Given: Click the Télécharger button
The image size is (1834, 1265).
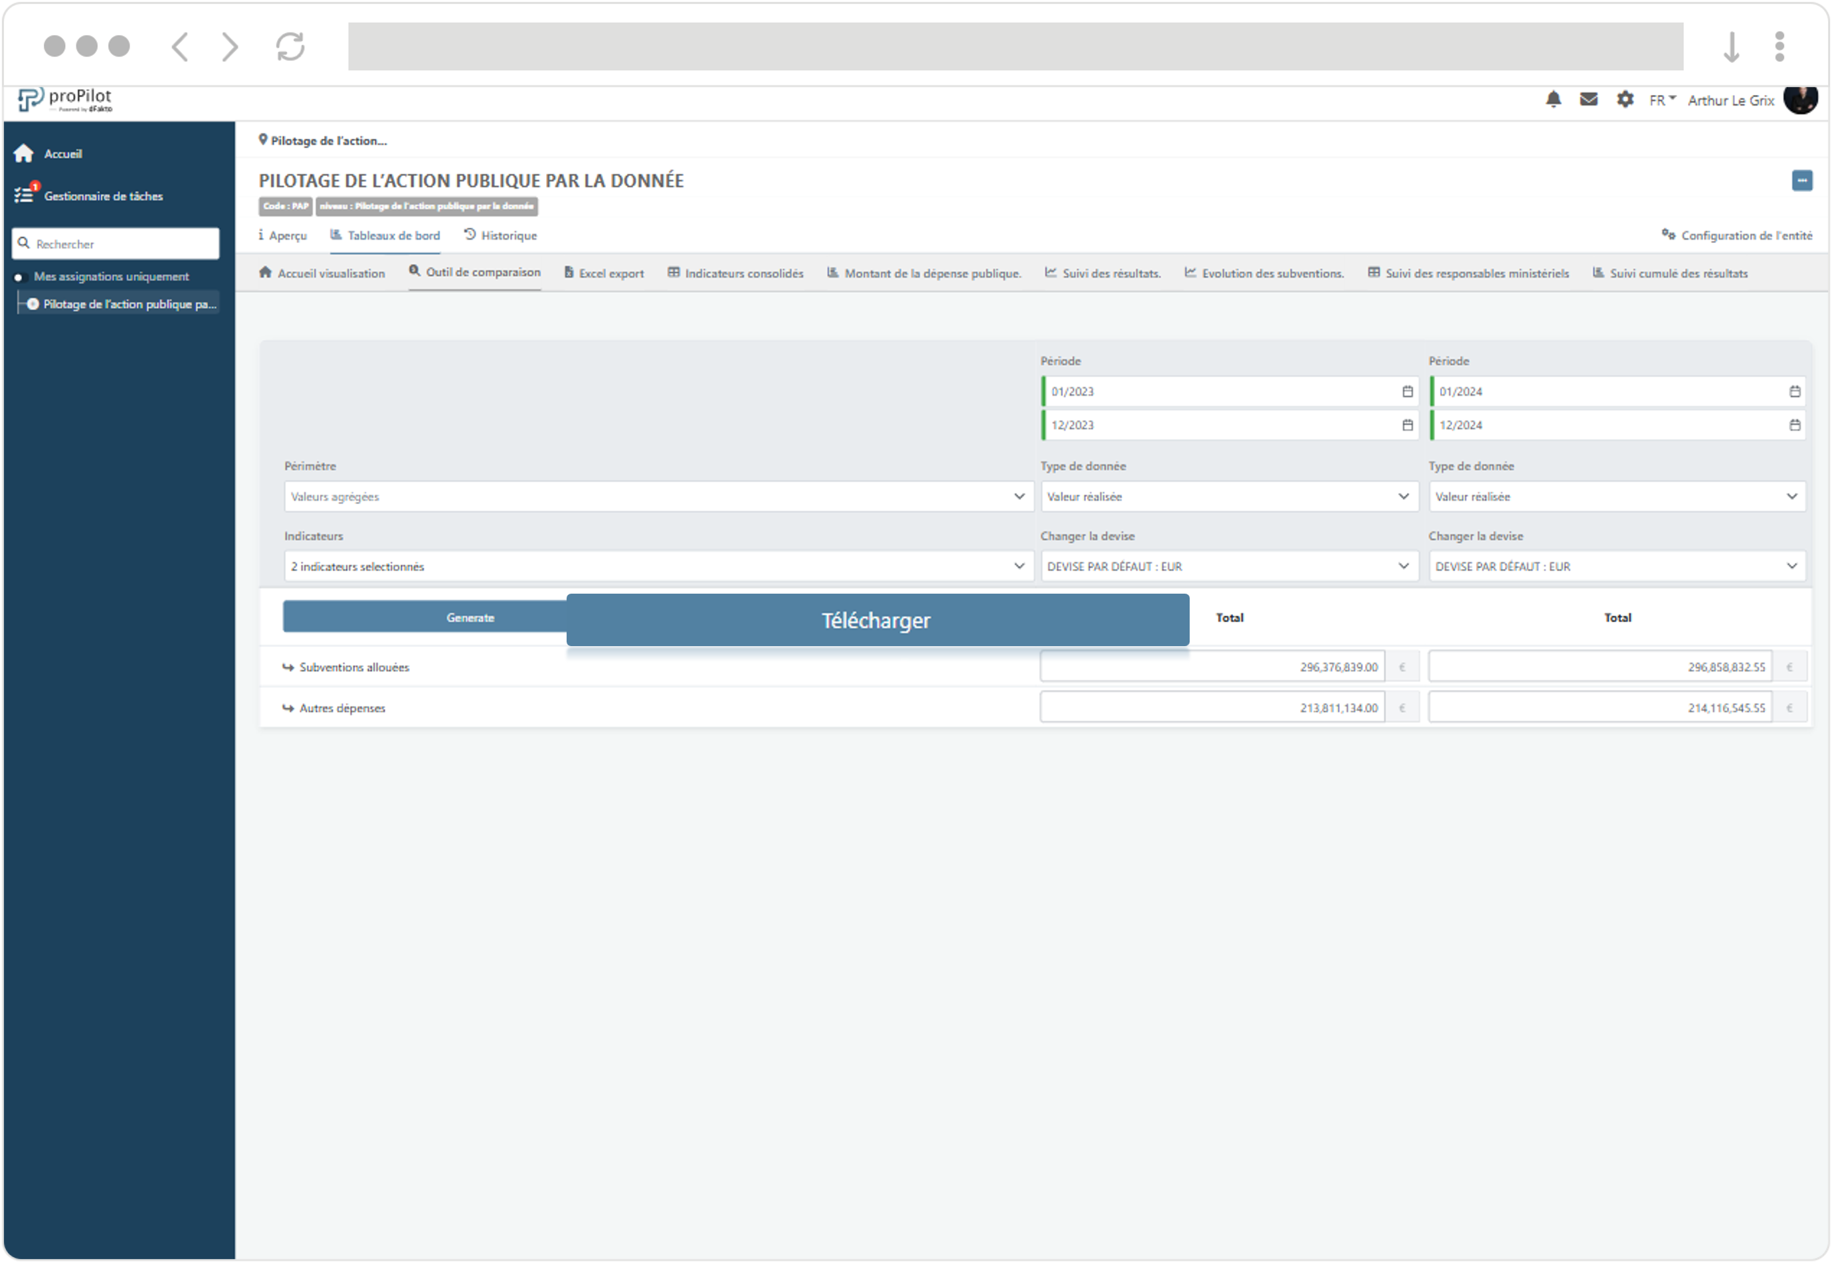Looking at the screenshot, I should click(x=877, y=621).
